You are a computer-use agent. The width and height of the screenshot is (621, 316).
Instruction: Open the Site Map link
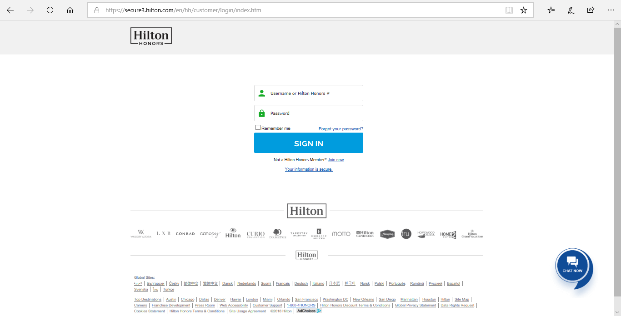coord(462,299)
